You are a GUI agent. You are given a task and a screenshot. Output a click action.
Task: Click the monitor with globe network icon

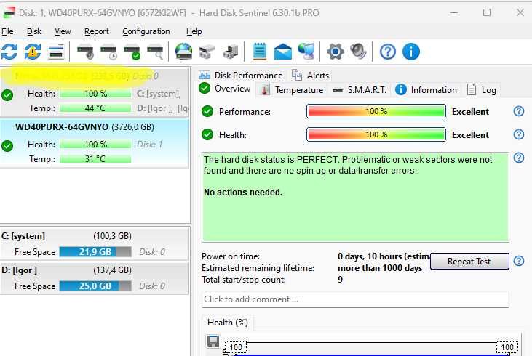[306, 52]
